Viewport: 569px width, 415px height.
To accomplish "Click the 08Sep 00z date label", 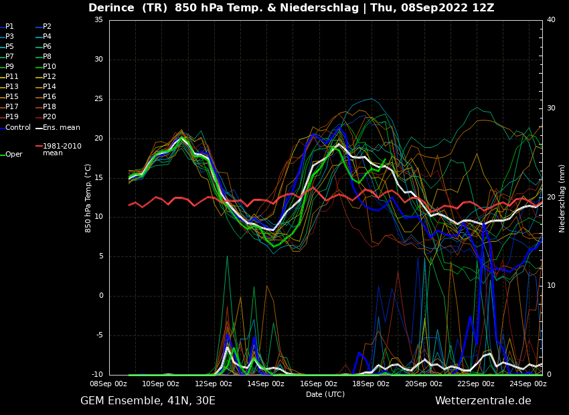I will tap(108, 384).
